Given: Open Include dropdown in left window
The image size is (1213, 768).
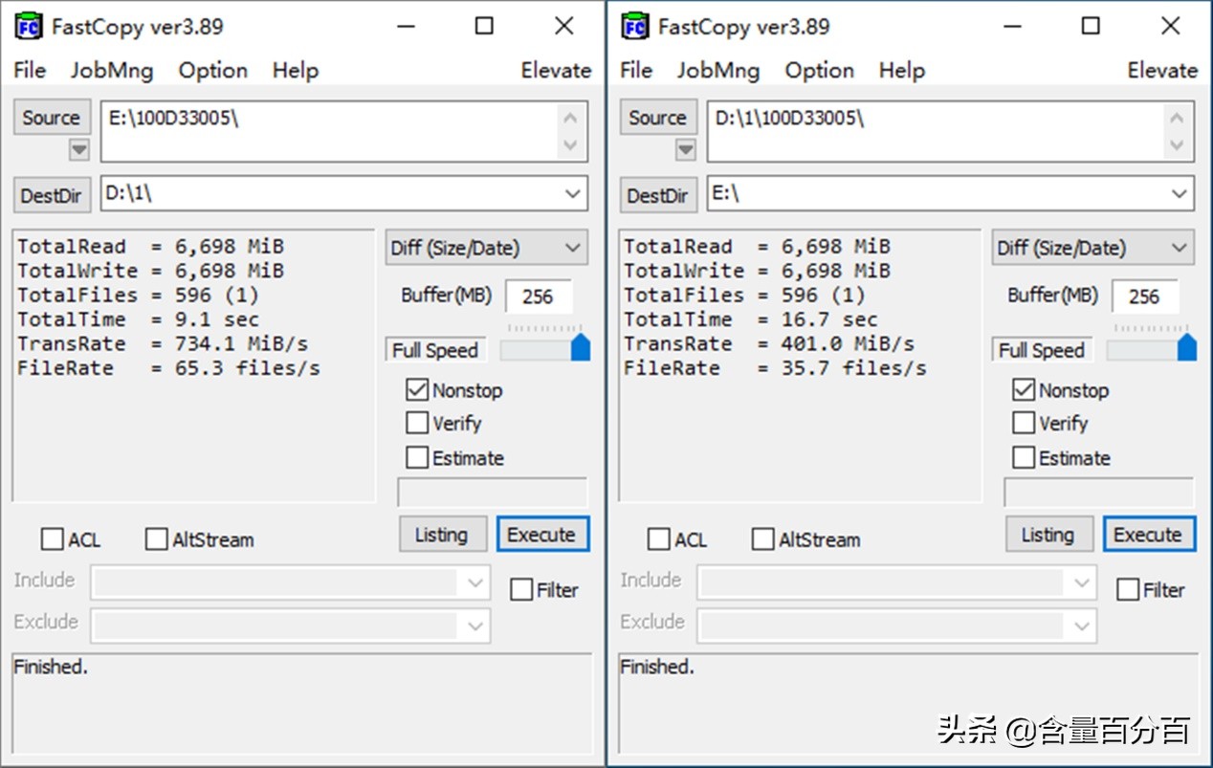Looking at the screenshot, I should [x=475, y=582].
